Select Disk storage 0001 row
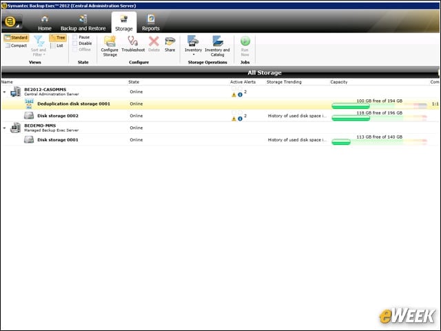Screen dimensions: 441x331 220,139
